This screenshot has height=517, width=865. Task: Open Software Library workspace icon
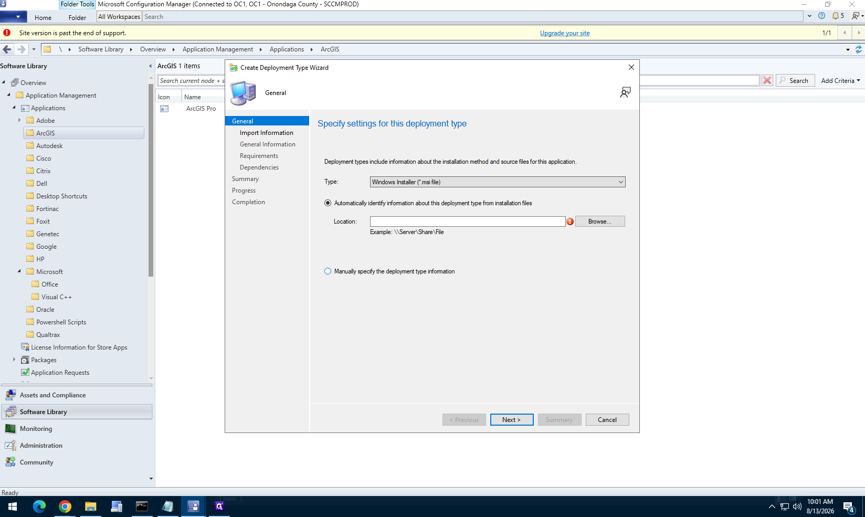click(10, 412)
